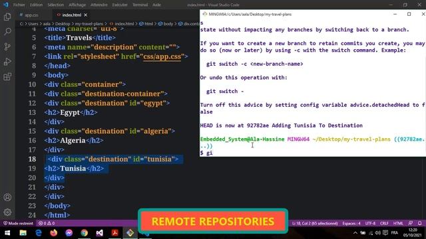Screen dimensions: 426x239
Task: Click the Git Bash window title icon
Action: (204, 14)
